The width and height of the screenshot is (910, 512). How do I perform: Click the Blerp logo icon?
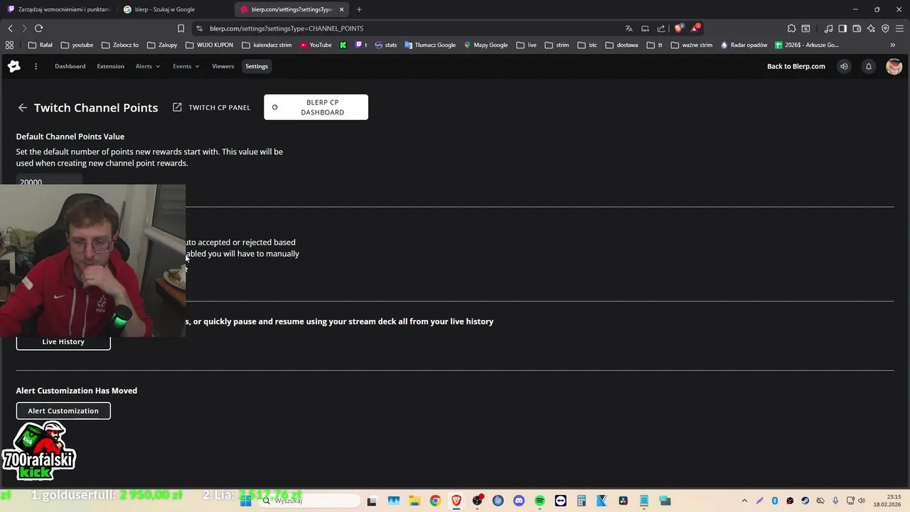(x=14, y=66)
